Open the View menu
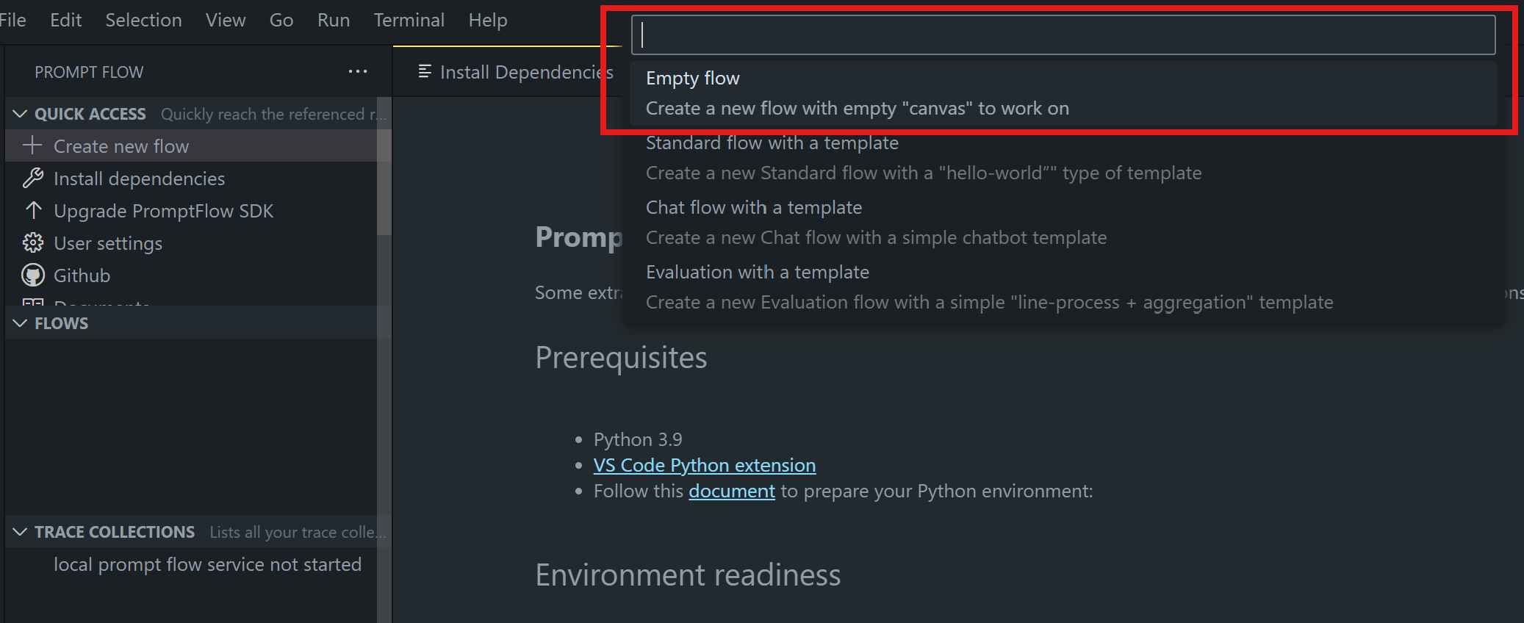The width and height of the screenshot is (1524, 623). pyautogui.click(x=226, y=20)
